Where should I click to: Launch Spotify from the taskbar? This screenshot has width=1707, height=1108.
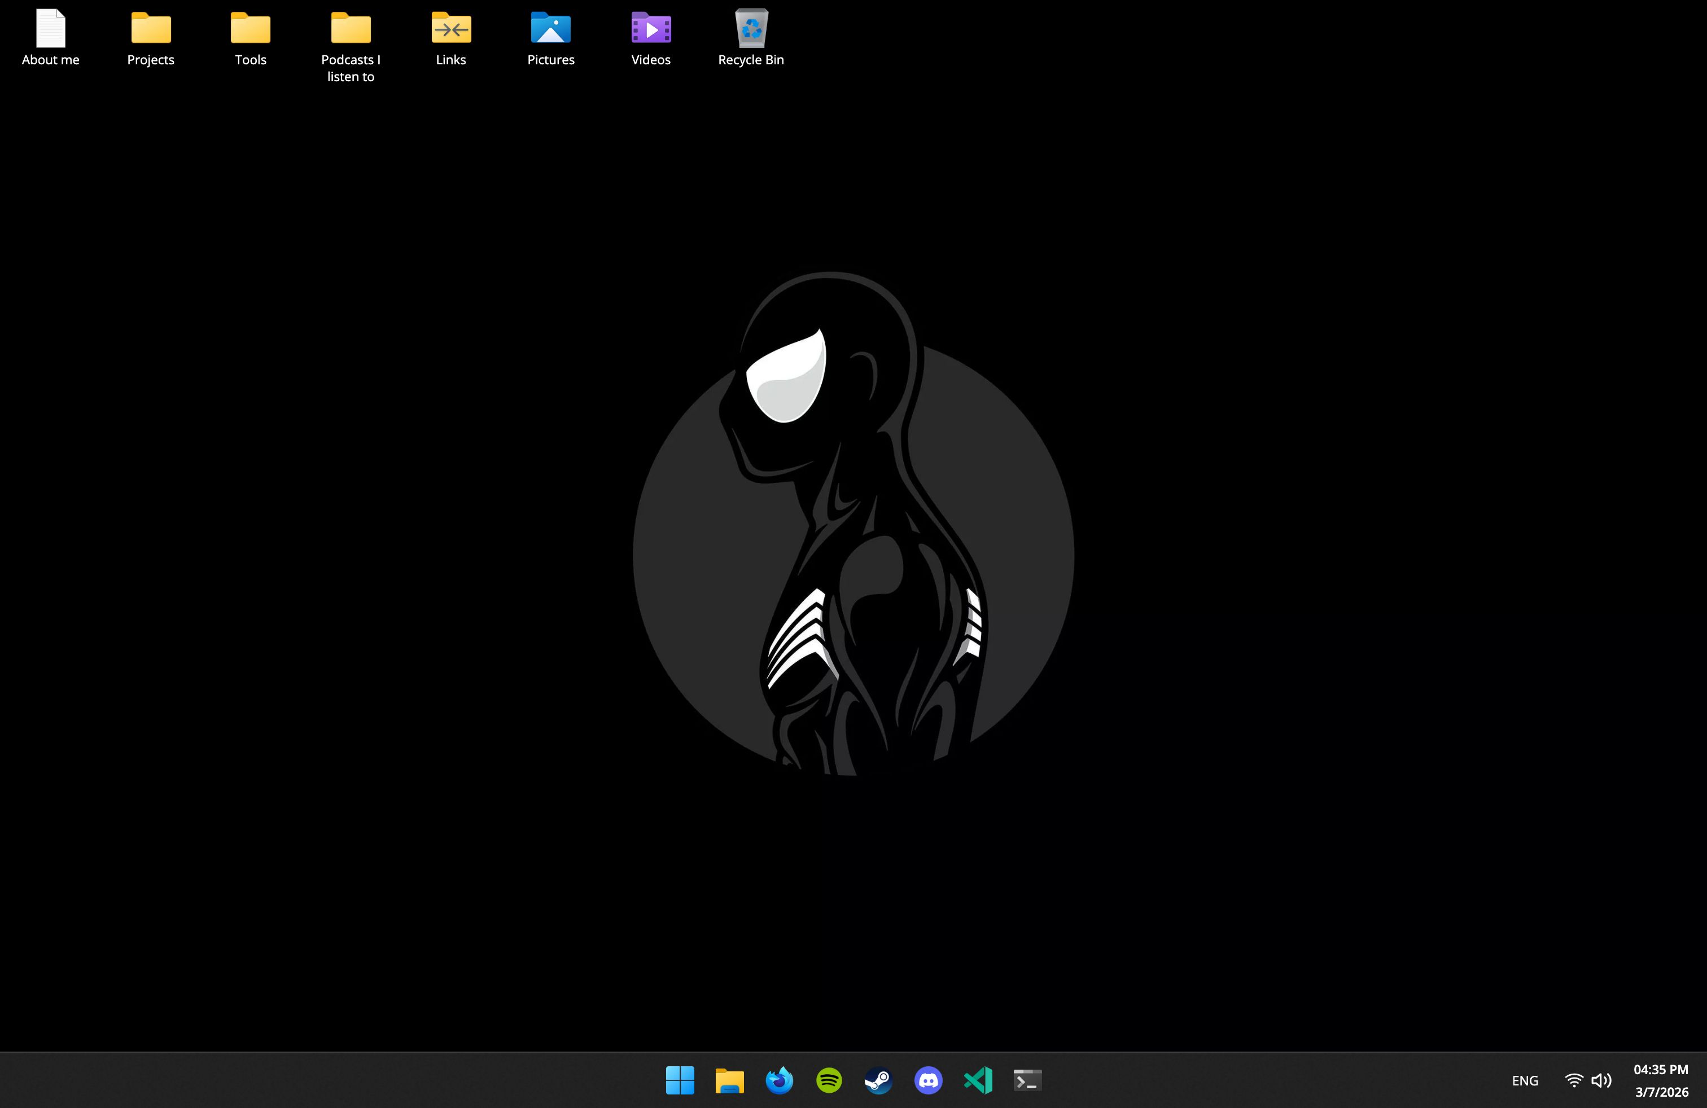coord(829,1080)
